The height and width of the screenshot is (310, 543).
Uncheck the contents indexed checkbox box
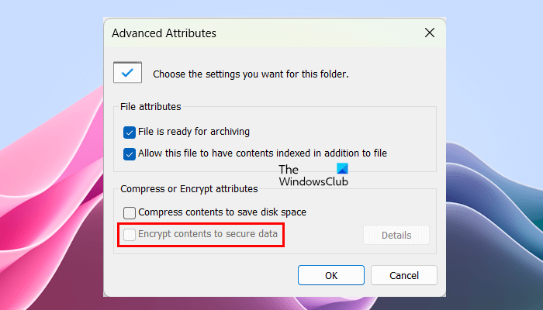(130, 153)
